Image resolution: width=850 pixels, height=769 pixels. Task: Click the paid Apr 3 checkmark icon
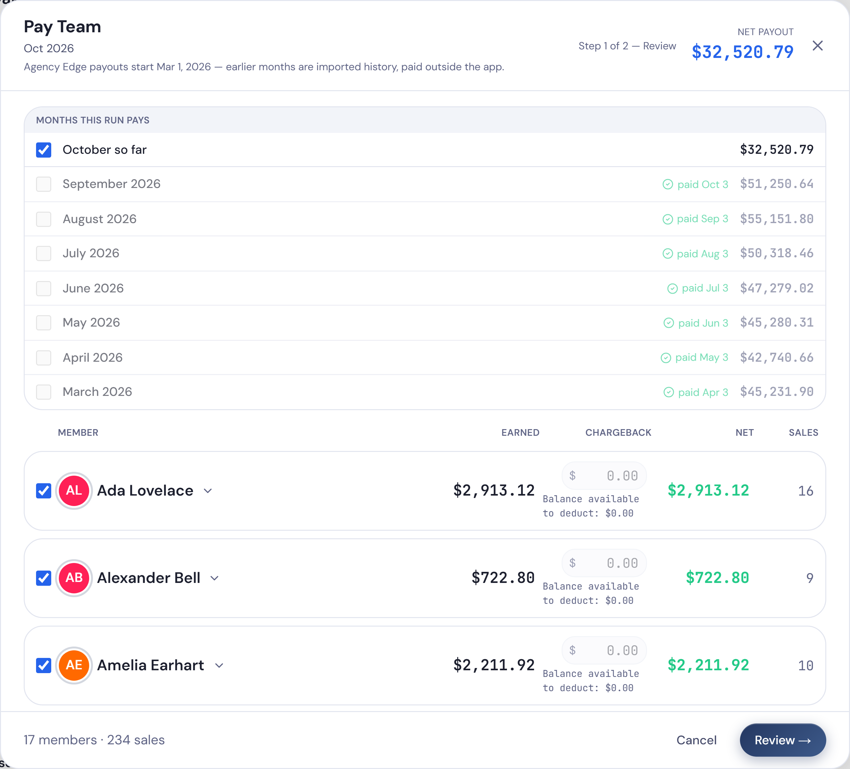pos(669,392)
